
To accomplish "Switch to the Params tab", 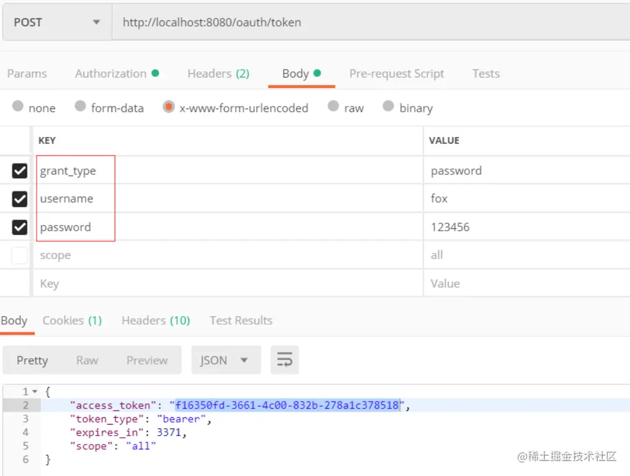I will 27,74.
